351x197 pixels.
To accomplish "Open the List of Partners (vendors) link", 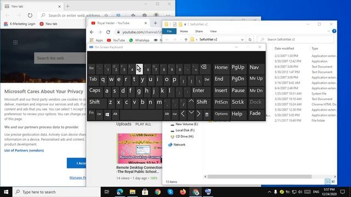I will tap(24, 150).
